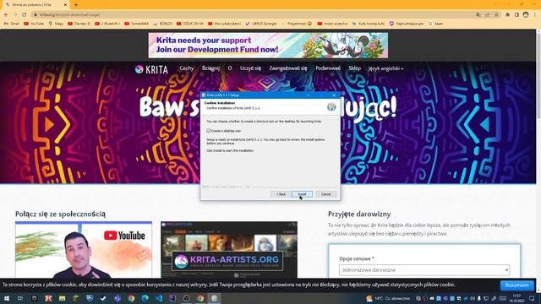Open the Chrome extensions puzzle icon
The height and width of the screenshot is (304, 541).
click(x=507, y=15)
